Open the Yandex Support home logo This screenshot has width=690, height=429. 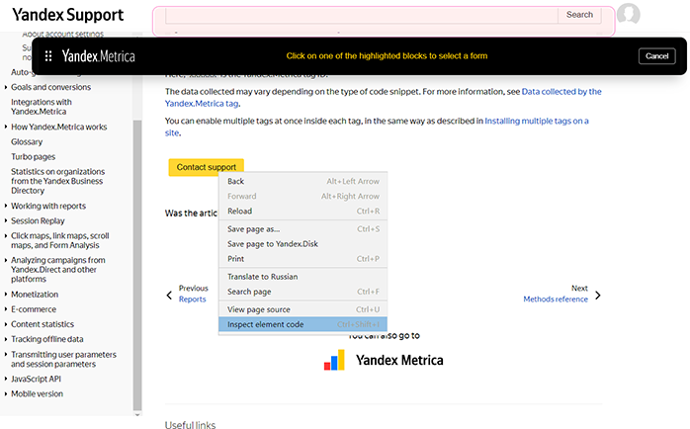pyautogui.click(x=68, y=15)
